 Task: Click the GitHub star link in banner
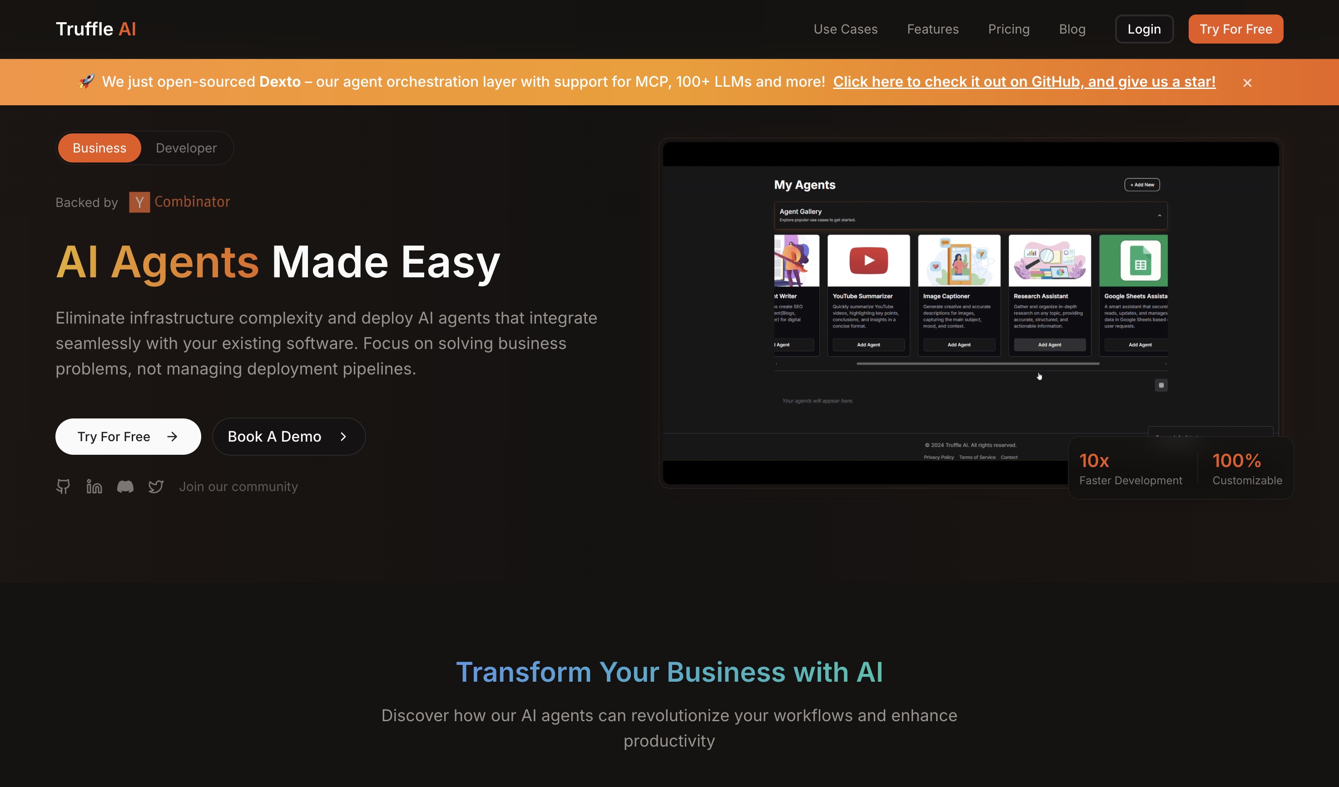[1024, 82]
